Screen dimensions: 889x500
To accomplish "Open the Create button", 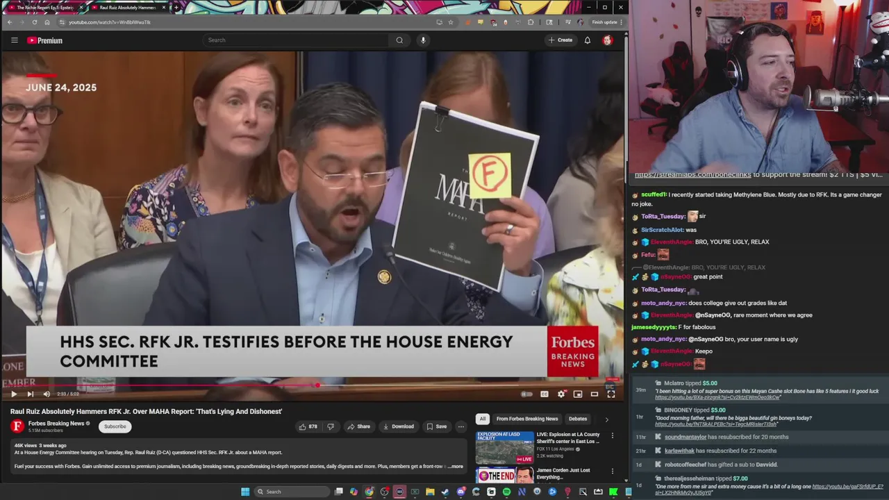I will (x=560, y=40).
